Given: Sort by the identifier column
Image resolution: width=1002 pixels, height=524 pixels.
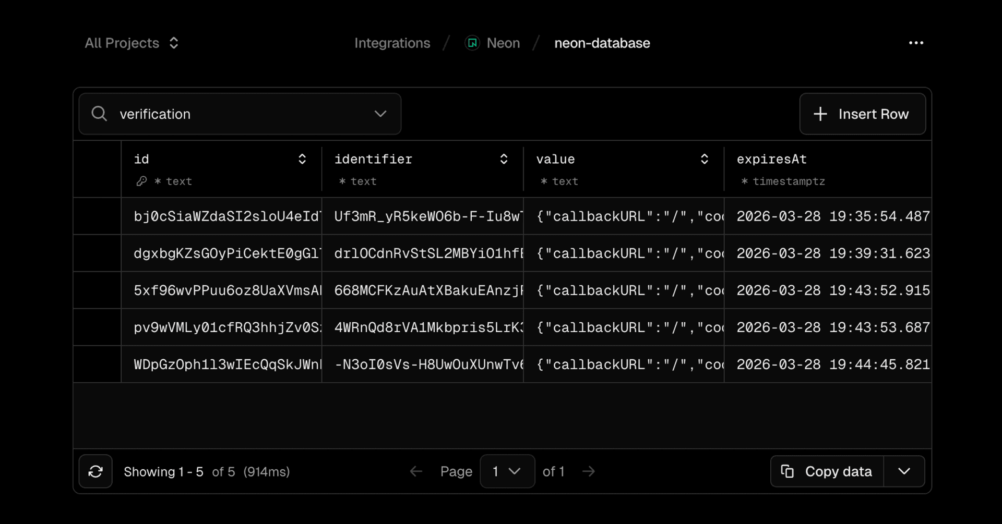Looking at the screenshot, I should [x=503, y=159].
